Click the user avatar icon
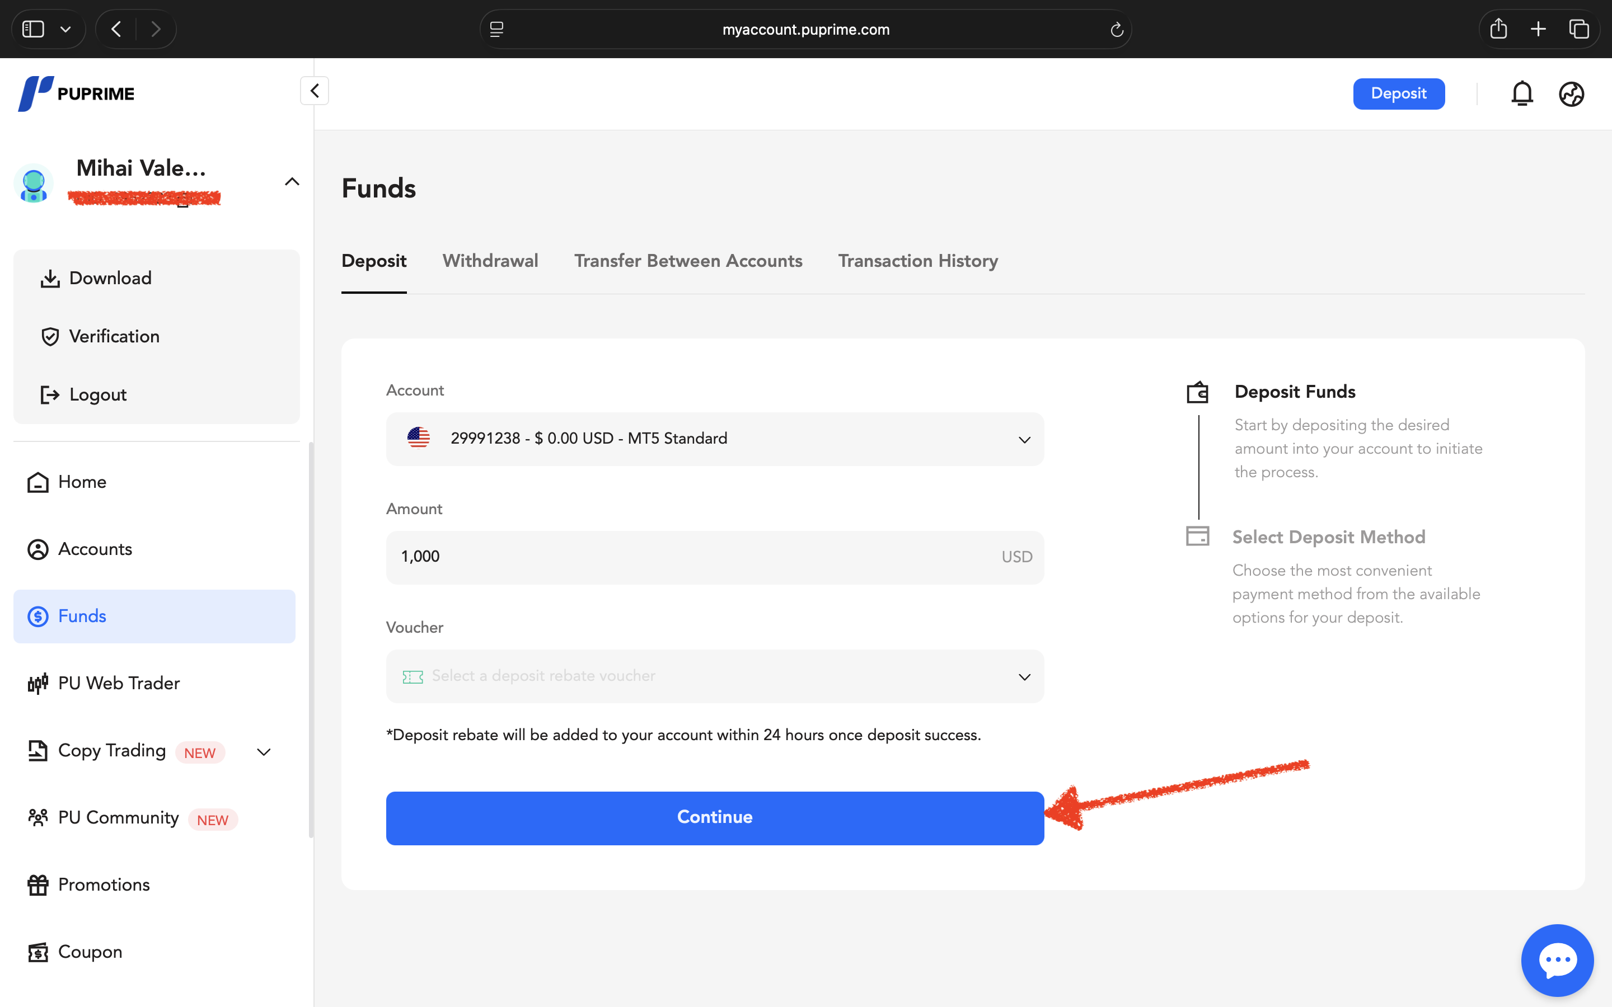Screen dimensions: 1612x1007 click(34, 183)
